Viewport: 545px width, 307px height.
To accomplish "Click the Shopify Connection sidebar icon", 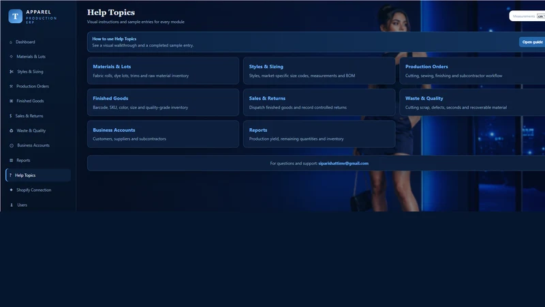I will pos(11,190).
